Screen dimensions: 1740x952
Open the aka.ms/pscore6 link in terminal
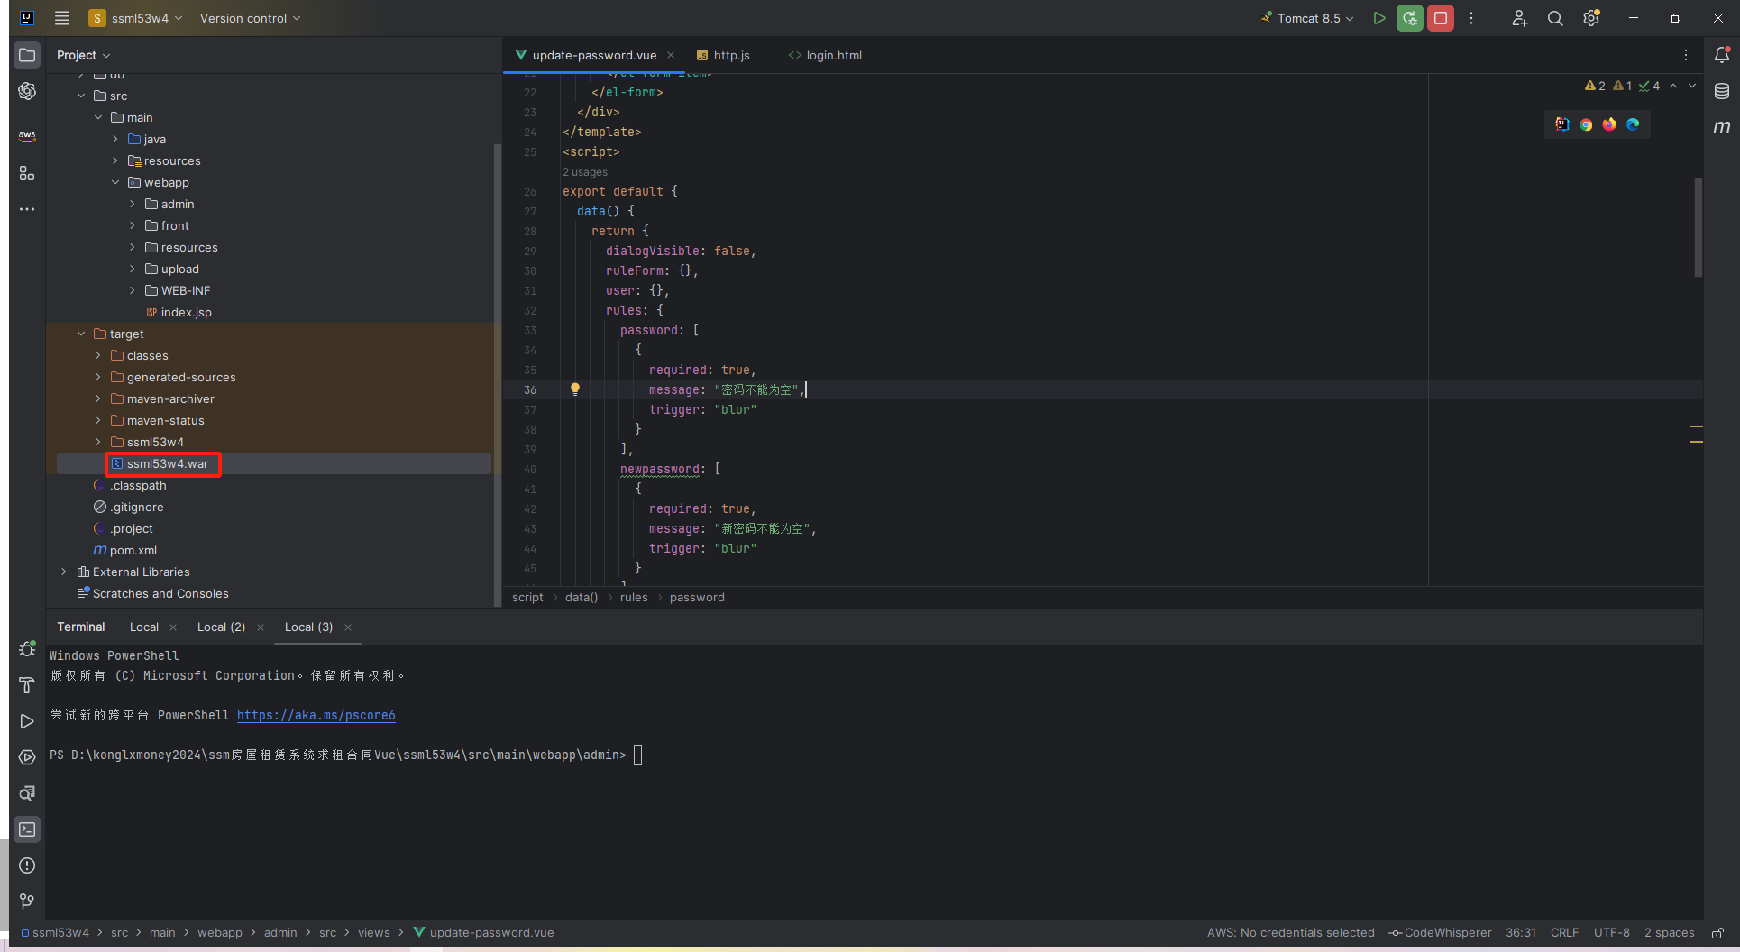(316, 715)
